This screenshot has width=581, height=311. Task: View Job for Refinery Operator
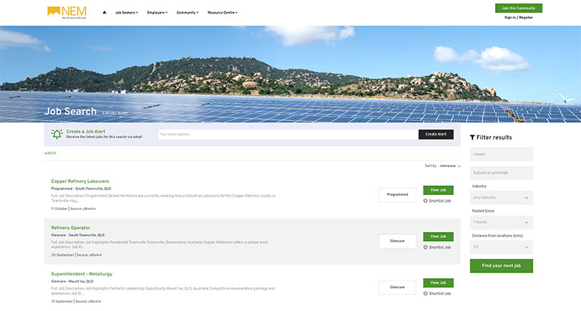click(438, 236)
